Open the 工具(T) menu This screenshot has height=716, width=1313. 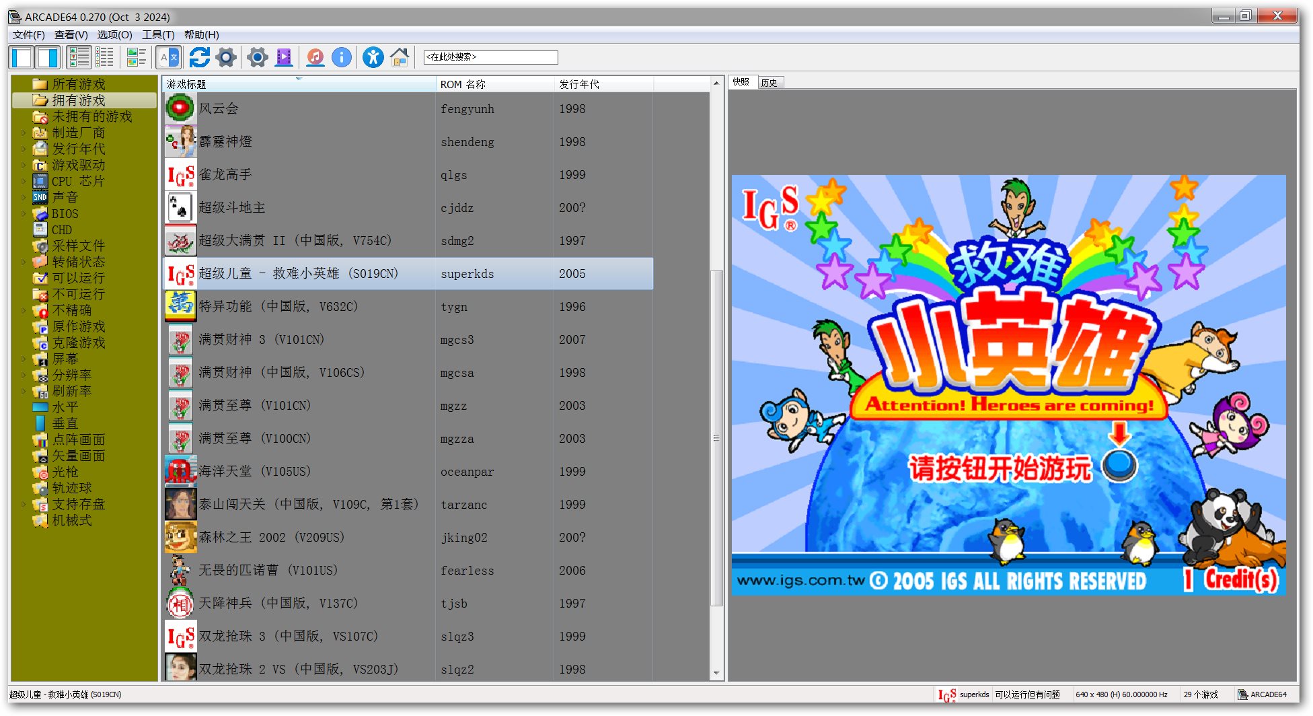pyautogui.click(x=158, y=35)
